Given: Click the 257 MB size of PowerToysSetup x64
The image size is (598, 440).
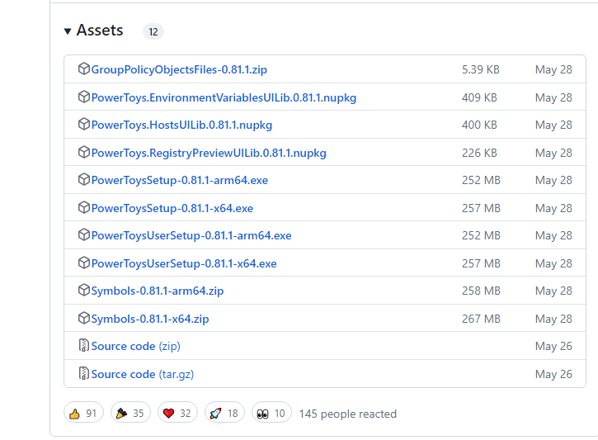Looking at the screenshot, I should pos(481,208).
